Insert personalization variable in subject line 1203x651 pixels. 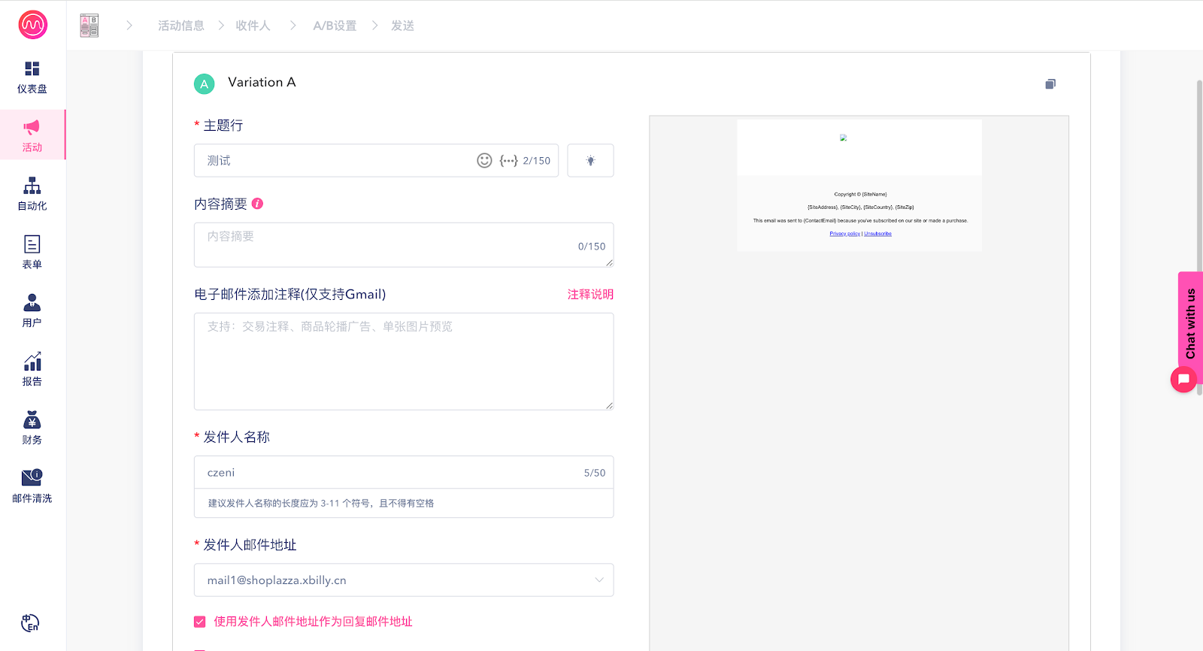pyautogui.click(x=508, y=161)
